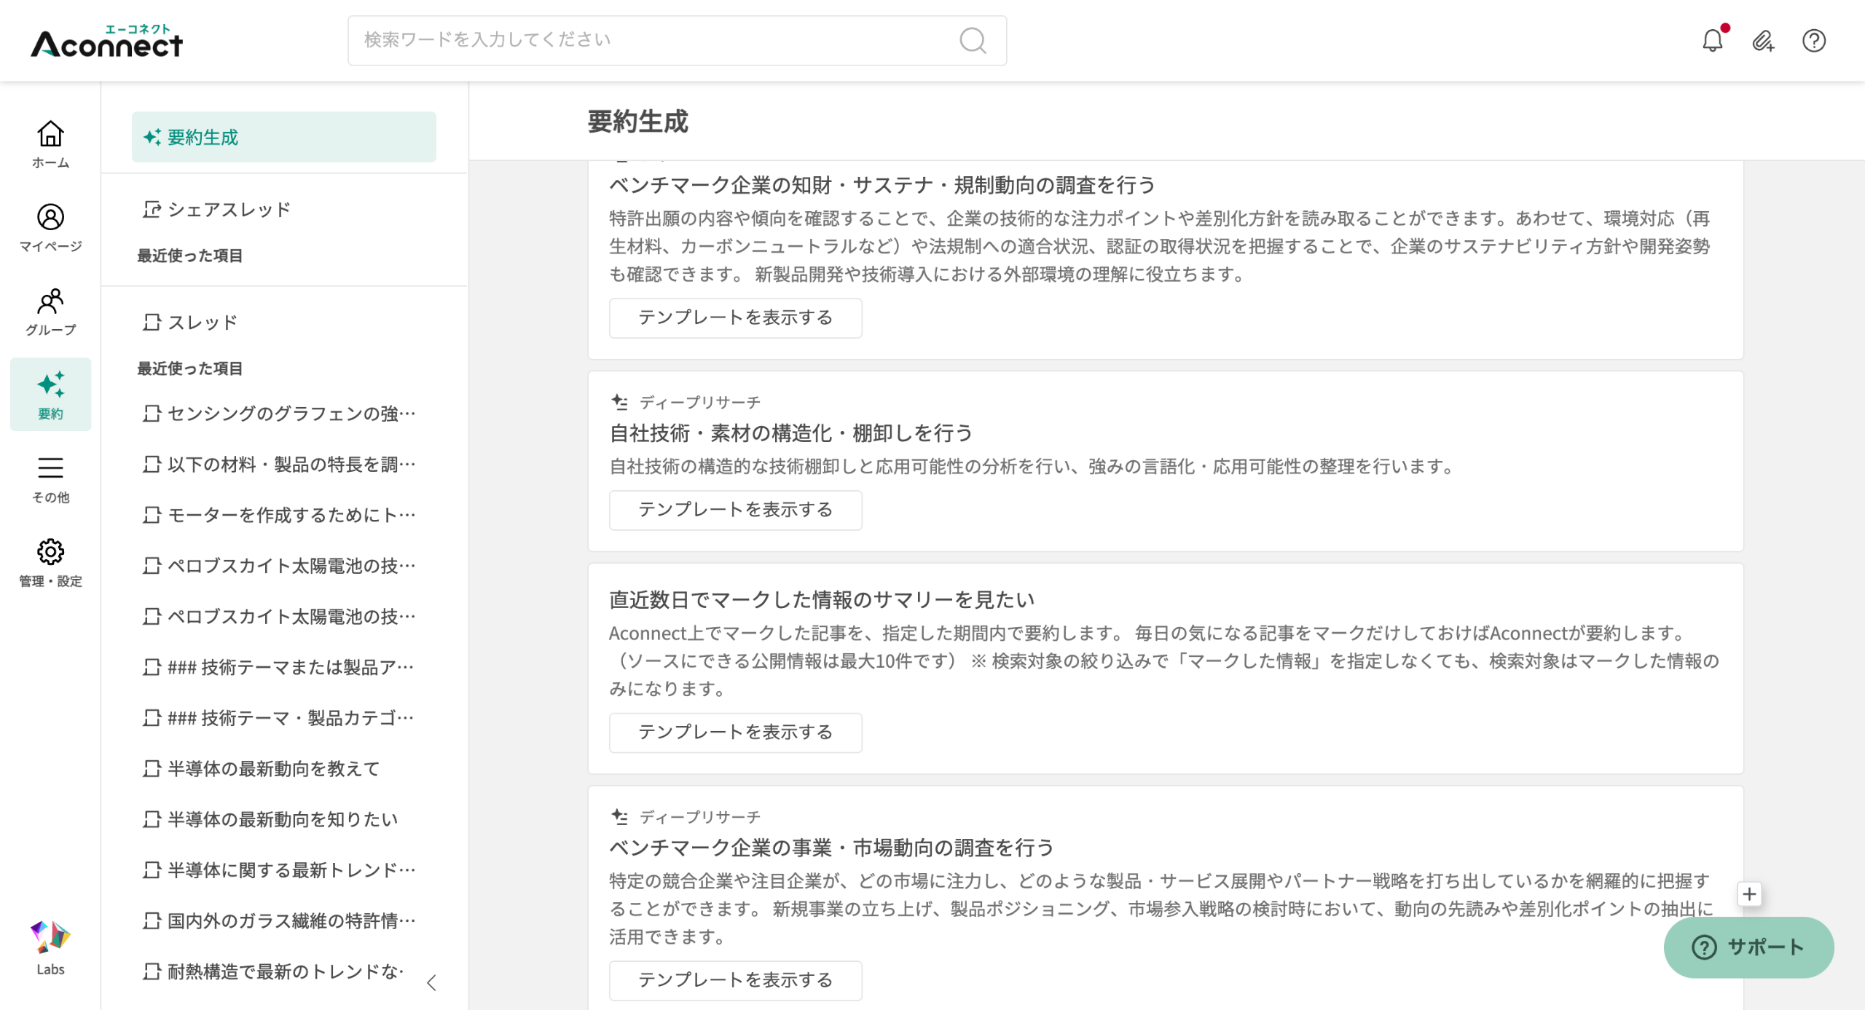This screenshot has height=1010, width=1865.
Task: Focus the 検索ワード search input field
Action: coord(656,41)
